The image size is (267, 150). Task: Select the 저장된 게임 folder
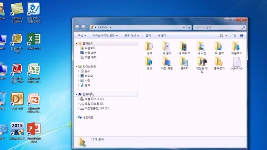point(202,65)
